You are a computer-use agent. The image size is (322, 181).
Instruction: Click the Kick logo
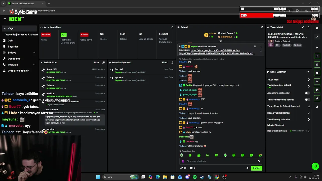(16, 19)
